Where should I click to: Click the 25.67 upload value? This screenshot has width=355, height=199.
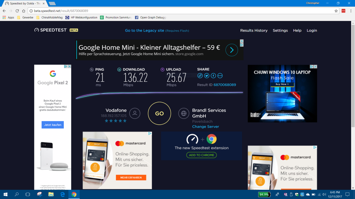(176, 78)
